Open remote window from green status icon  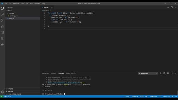[2, 96]
